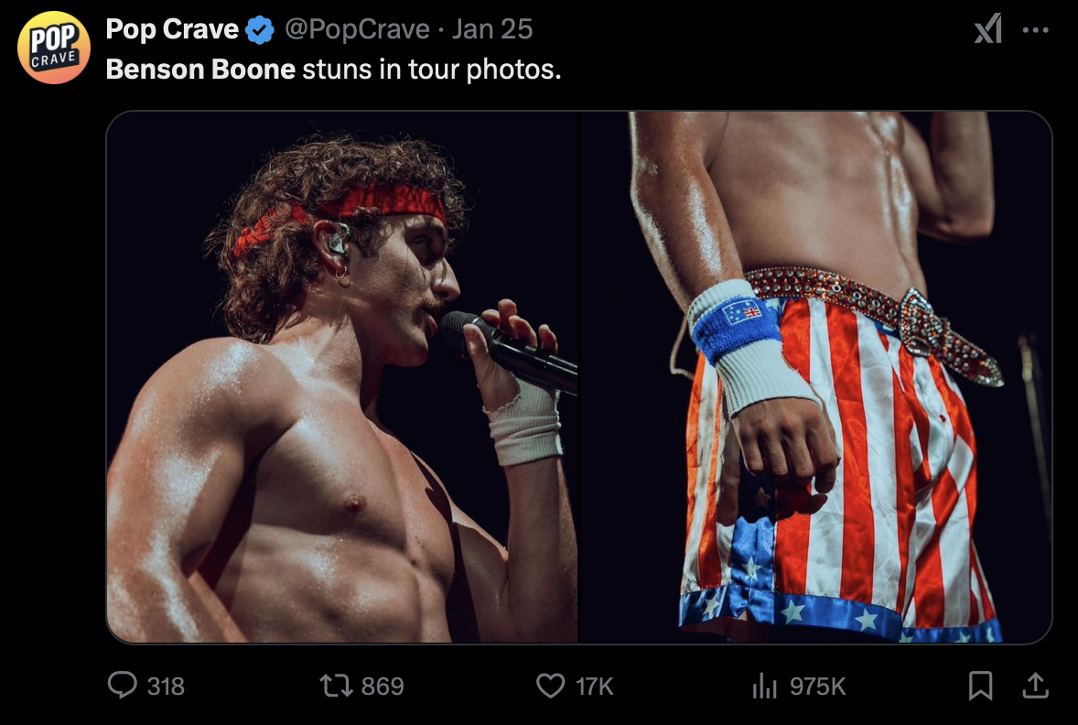
Task: Click the "stuns in tour photos" post text
Action: (x=430, y=69)
